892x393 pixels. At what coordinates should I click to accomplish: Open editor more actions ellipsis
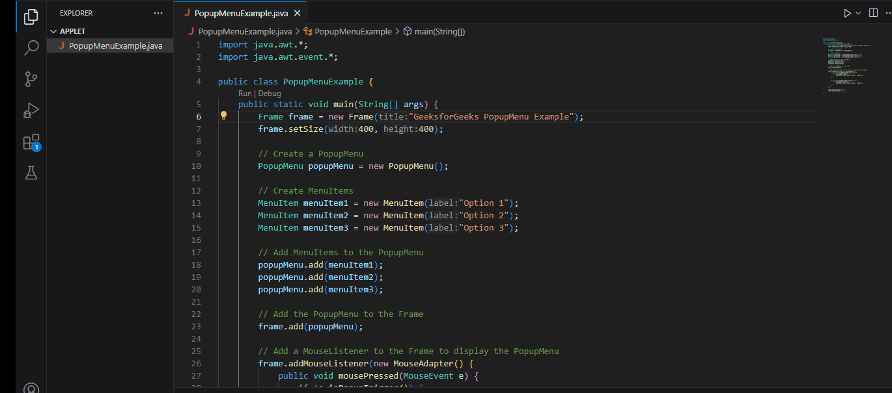887,13
